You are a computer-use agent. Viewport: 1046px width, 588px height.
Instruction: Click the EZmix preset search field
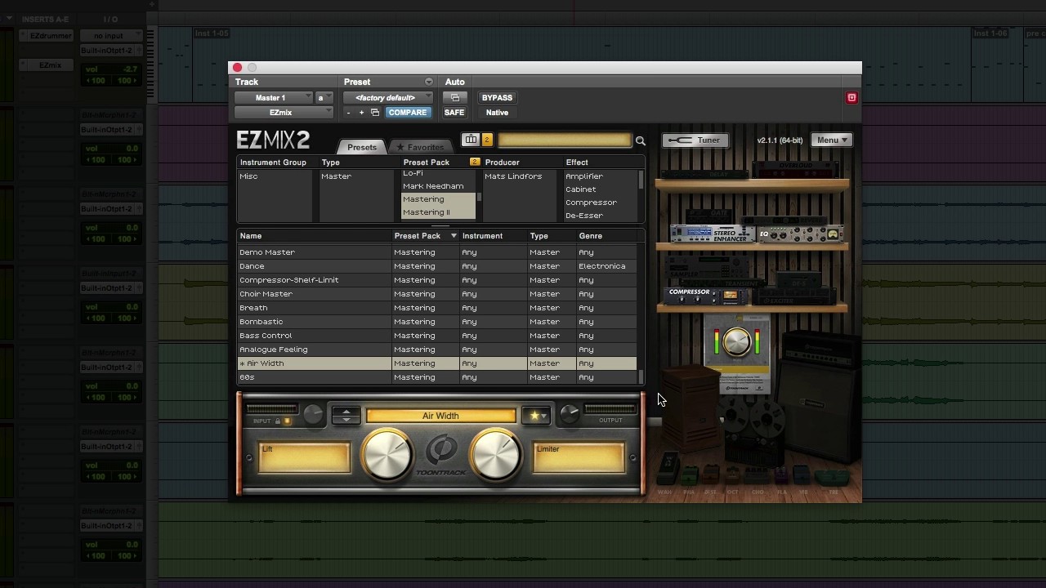tap(565, 140)
